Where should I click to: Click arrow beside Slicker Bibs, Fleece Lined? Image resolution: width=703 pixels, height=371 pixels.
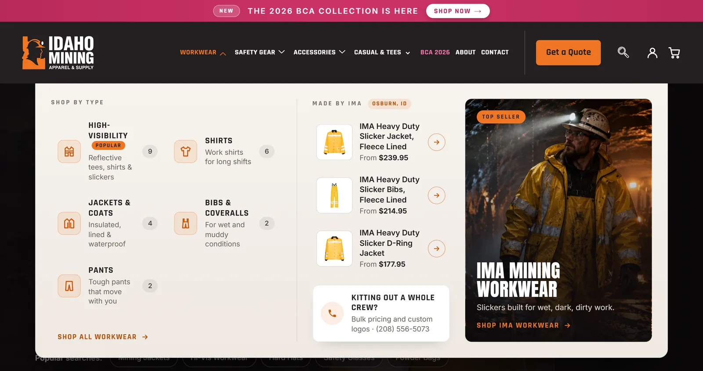[437, 195]
